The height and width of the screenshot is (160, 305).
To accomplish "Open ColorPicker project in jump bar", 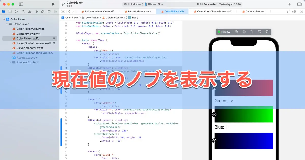I will tap(70, 18).
